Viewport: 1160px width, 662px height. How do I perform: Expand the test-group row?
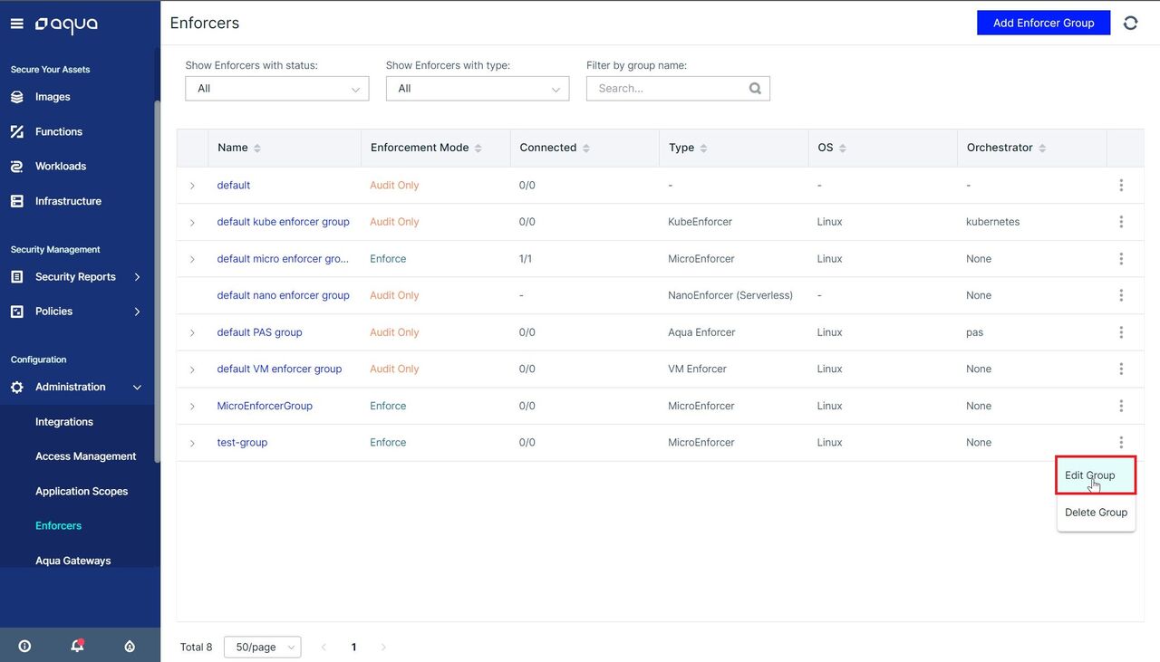(x=192, y=443)
